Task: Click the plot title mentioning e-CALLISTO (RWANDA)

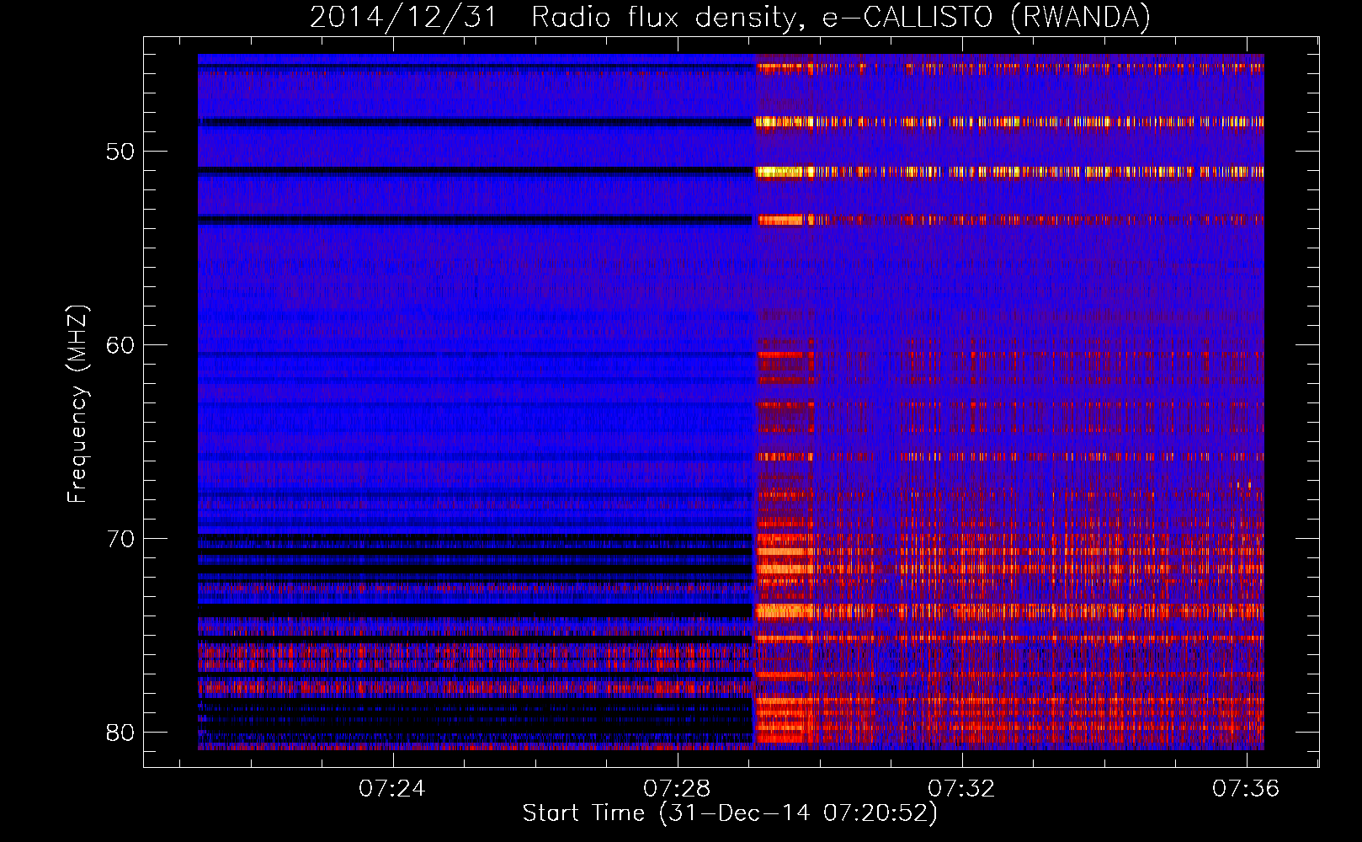Action: [x=730, y=18]
